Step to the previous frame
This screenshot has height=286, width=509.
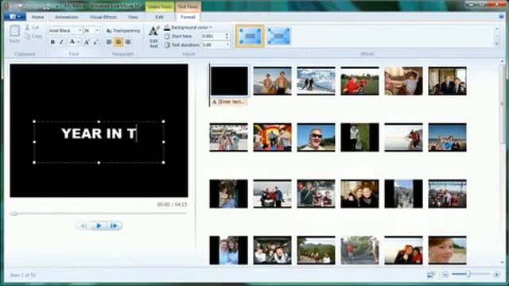click(x=84, y=226)
